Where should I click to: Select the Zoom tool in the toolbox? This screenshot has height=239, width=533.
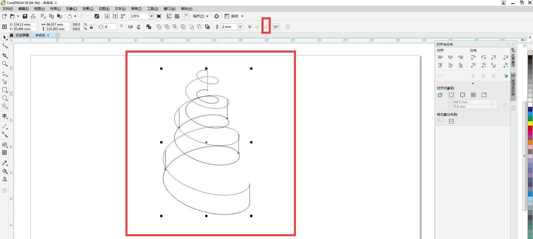(x=5, y=63)
